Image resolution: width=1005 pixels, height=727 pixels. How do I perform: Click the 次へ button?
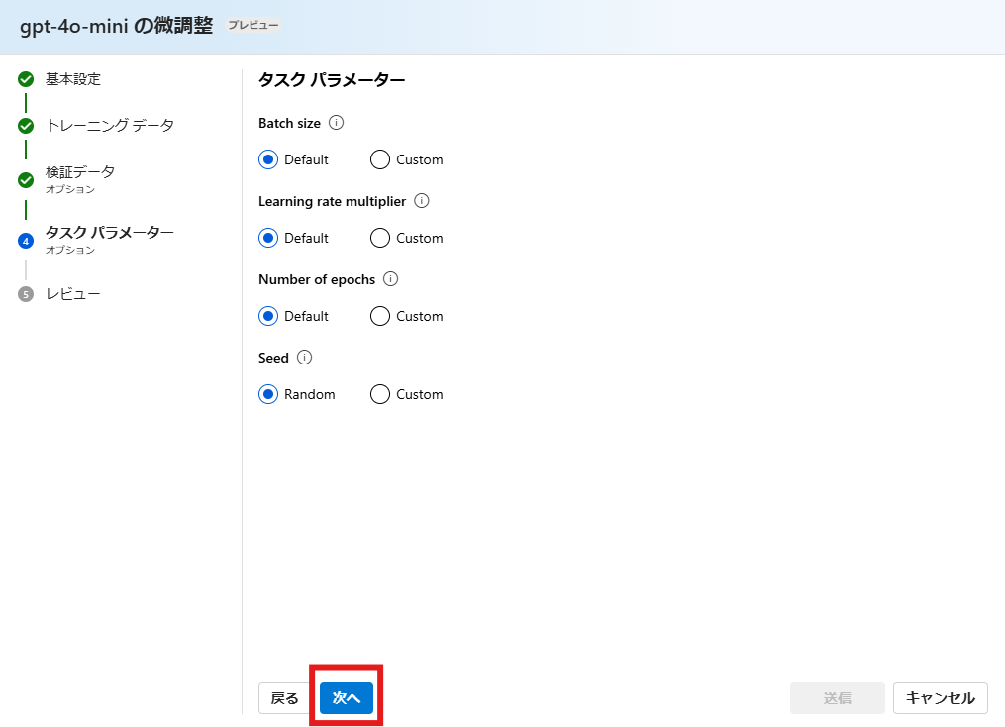tap(347, 698)
